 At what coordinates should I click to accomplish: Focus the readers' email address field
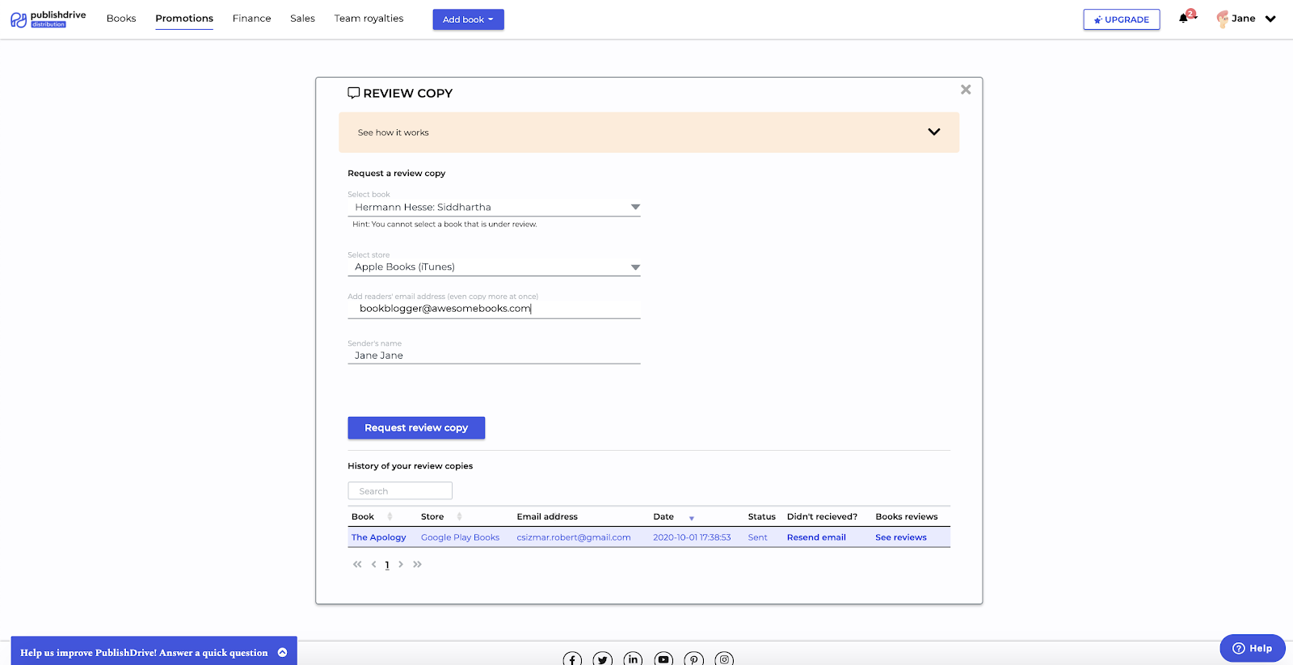click(x=494, y=309)
